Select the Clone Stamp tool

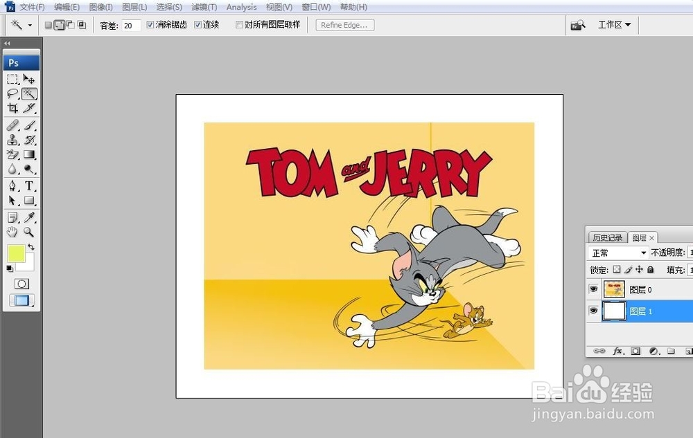[12, 140]
